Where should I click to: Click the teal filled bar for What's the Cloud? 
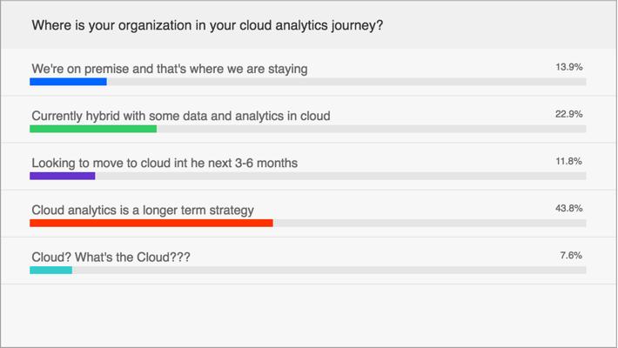pos(50,270)
